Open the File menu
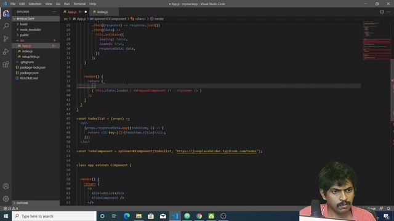This screenshot has height=221, width=394. [x=13, y=4]
